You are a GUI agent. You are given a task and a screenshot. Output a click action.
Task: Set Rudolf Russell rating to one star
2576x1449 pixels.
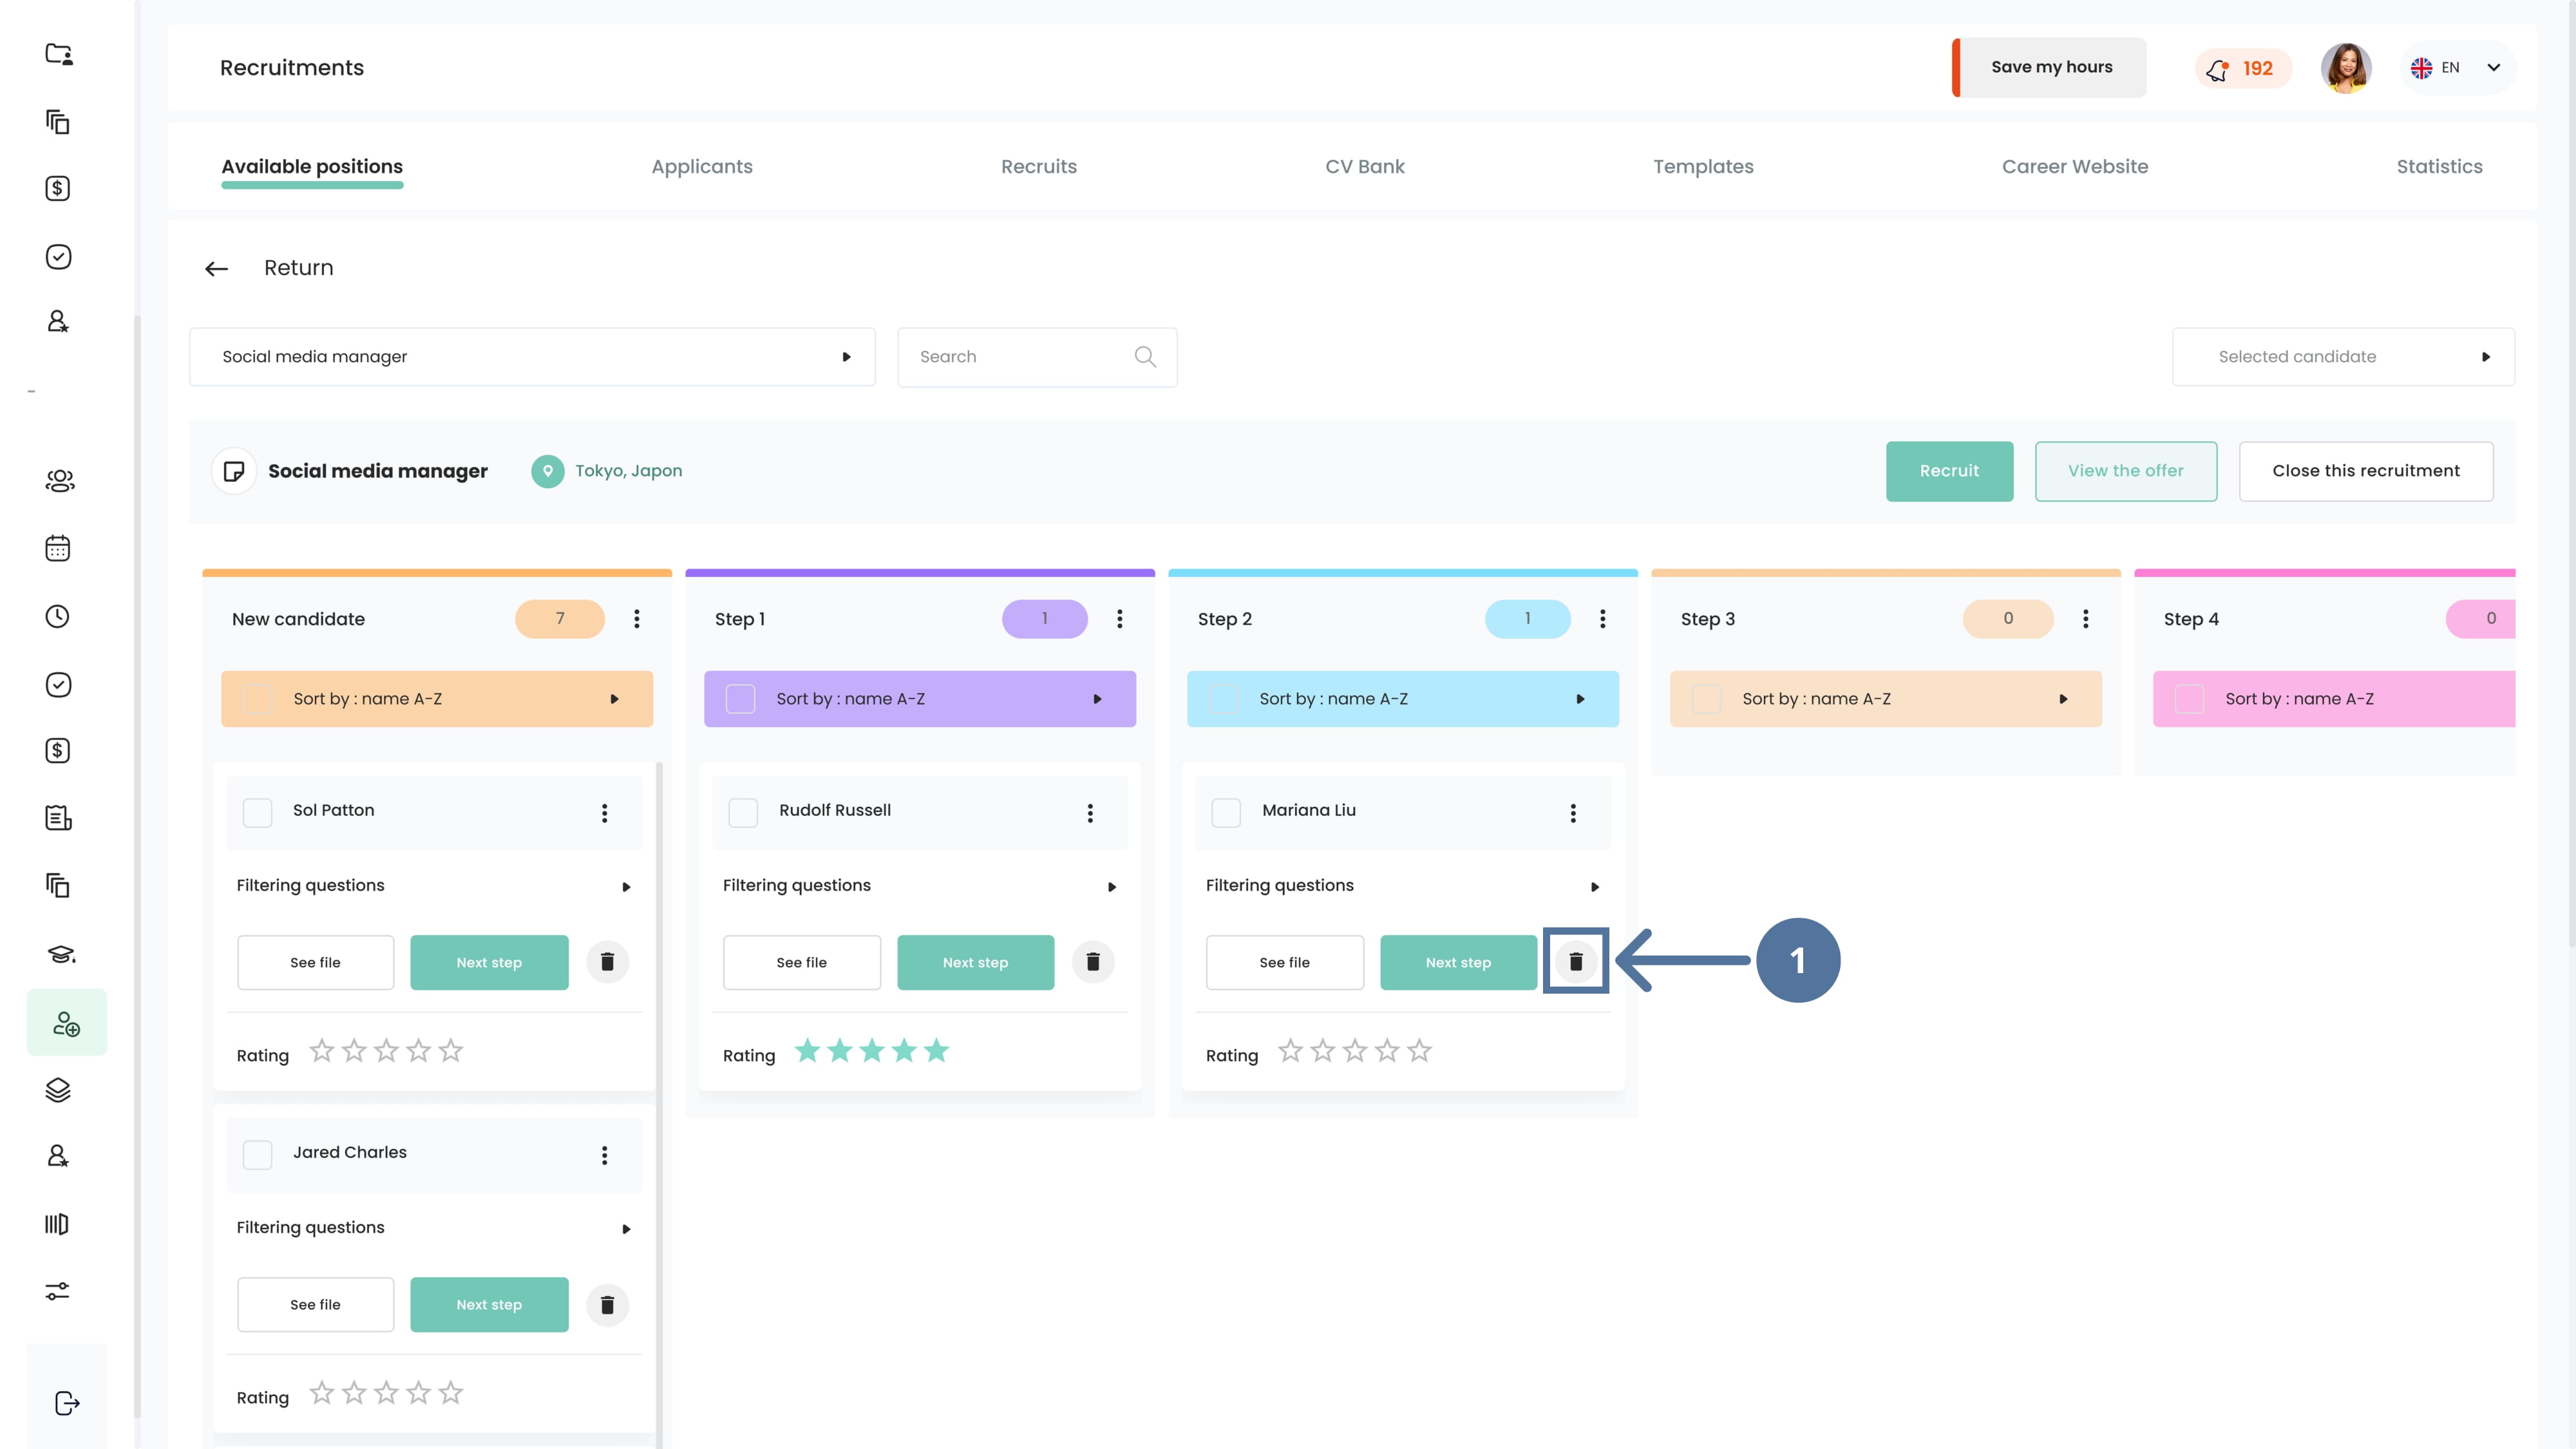click(808, 1051)
